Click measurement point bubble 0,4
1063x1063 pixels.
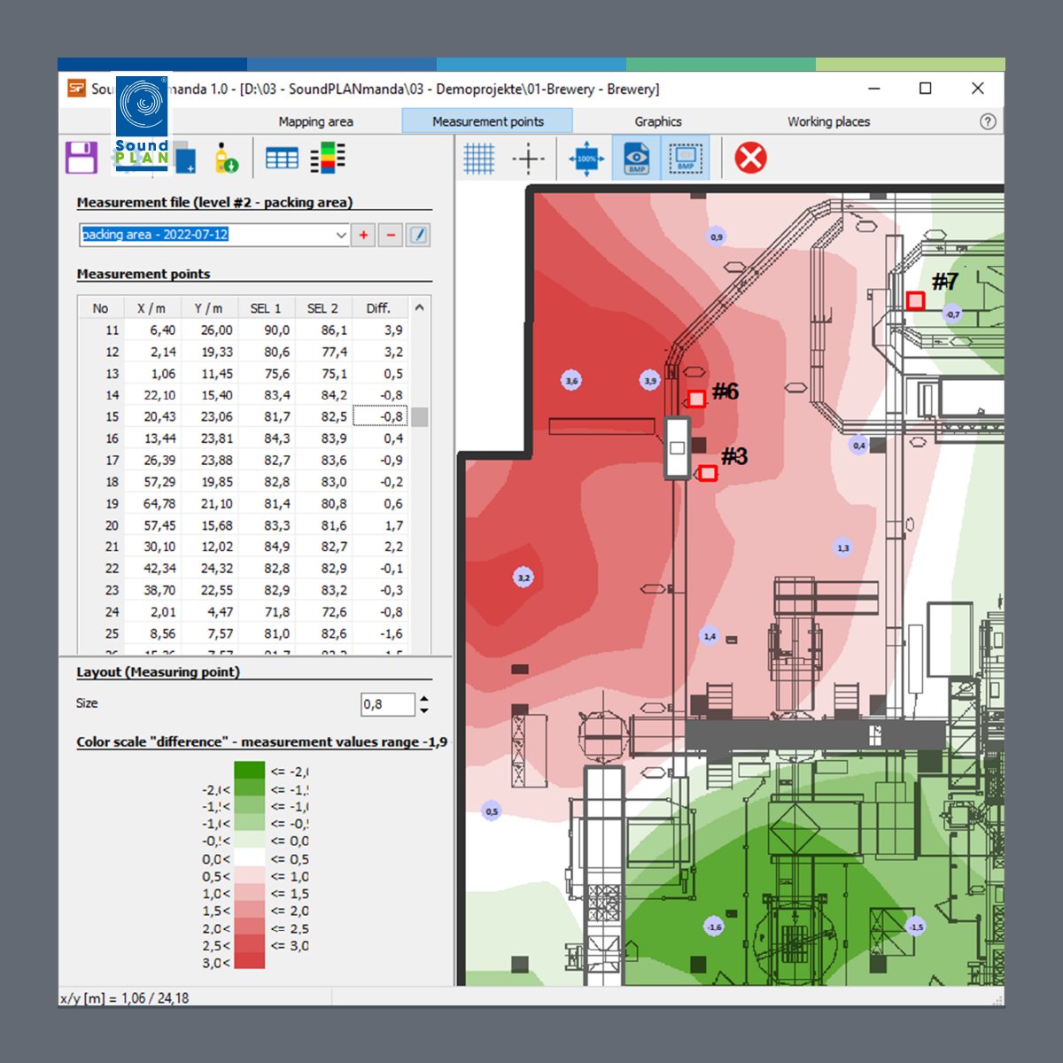858,446
